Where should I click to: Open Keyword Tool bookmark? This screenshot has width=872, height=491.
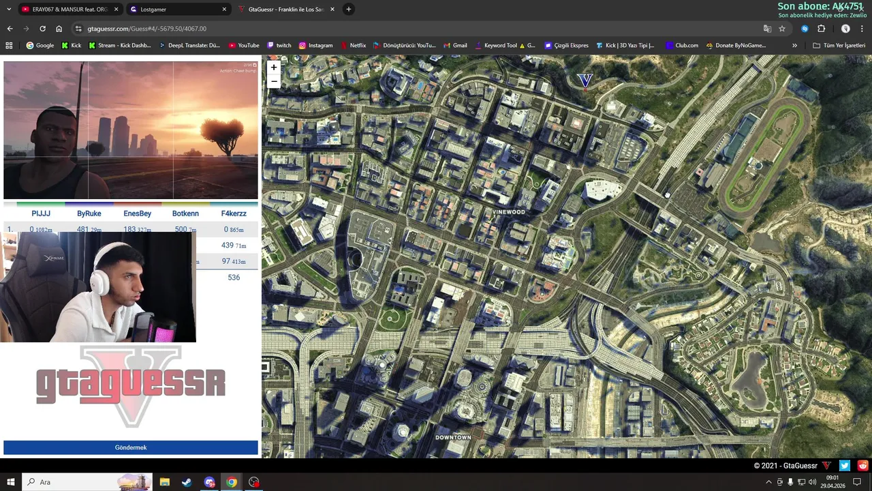click(505, 46)
